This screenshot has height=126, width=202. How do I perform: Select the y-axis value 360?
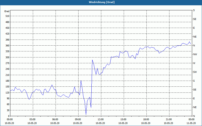click(x=8, y=46)
